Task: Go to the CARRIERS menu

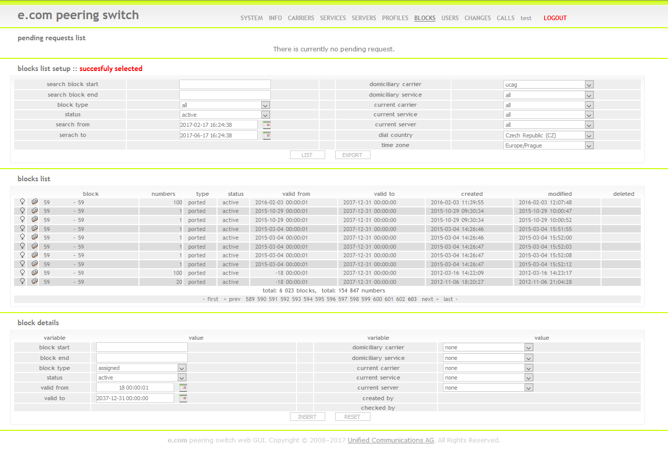Action: click(x=301, y=18)
